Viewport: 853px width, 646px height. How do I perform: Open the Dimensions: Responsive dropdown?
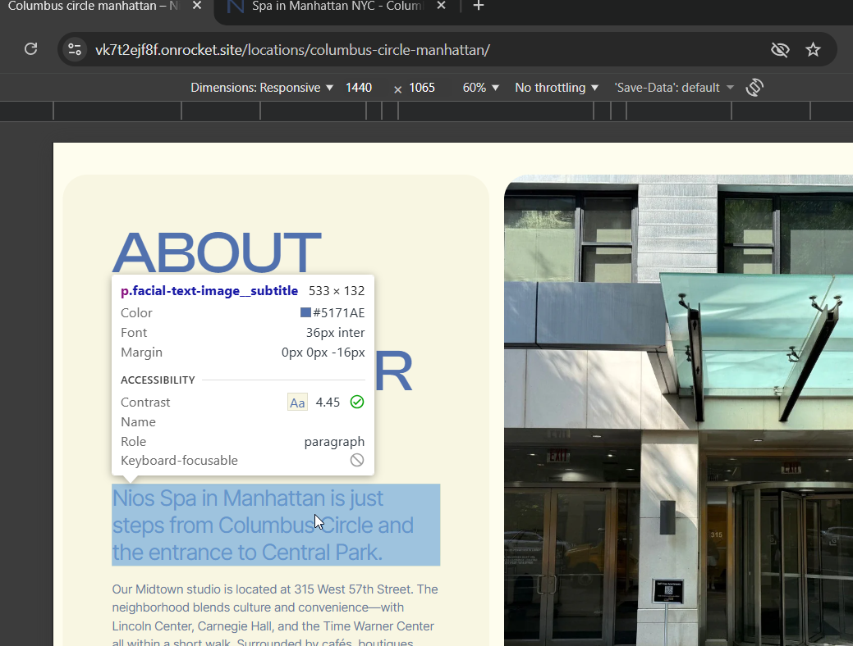262,88
